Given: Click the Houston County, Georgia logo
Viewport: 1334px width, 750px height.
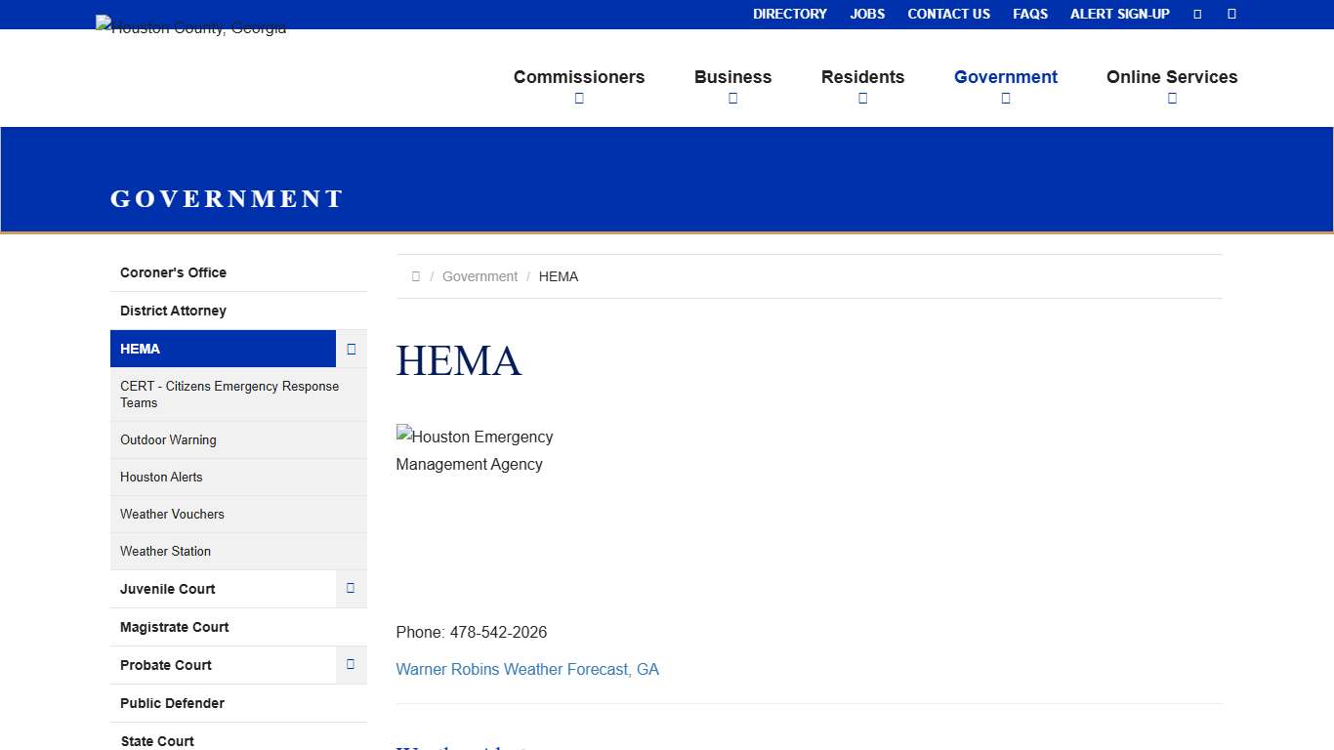Looking at the screenshot, I should [190, 27].
